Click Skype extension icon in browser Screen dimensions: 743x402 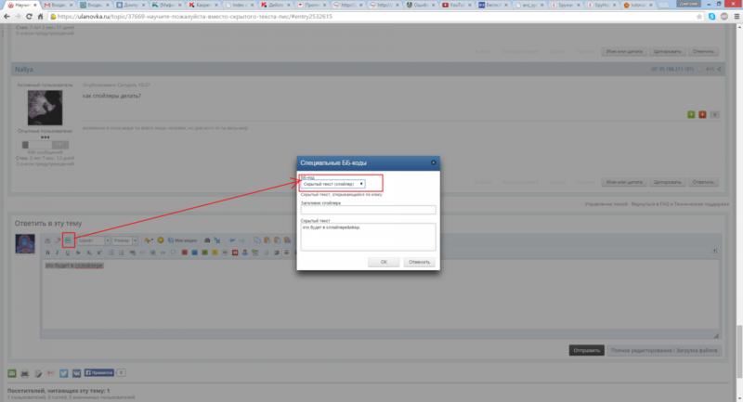click(x=711, y=16)
